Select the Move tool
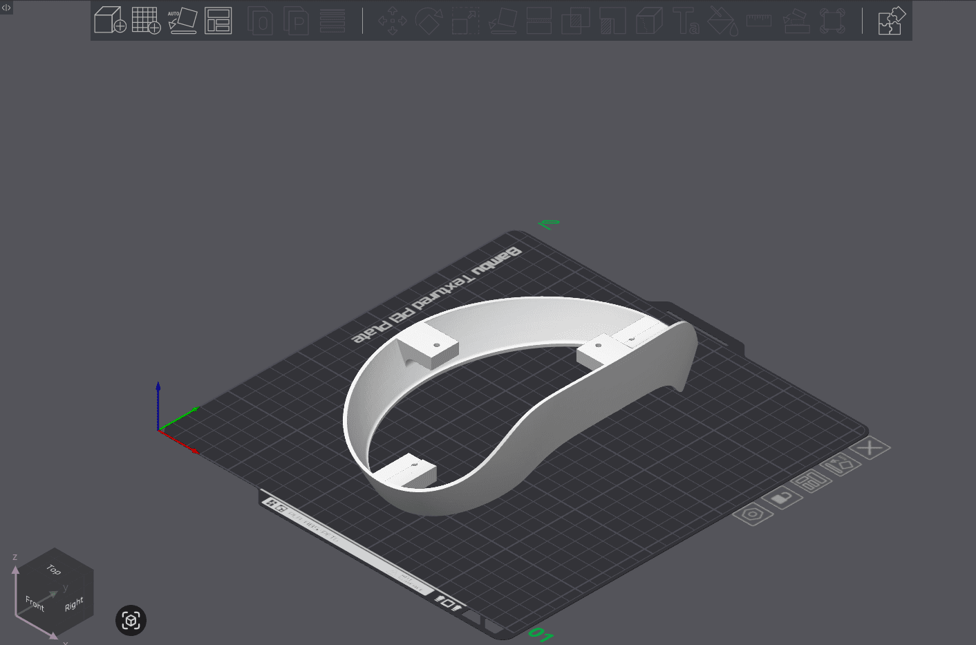Viewport: 976px width, 645px height. [392, 20]
